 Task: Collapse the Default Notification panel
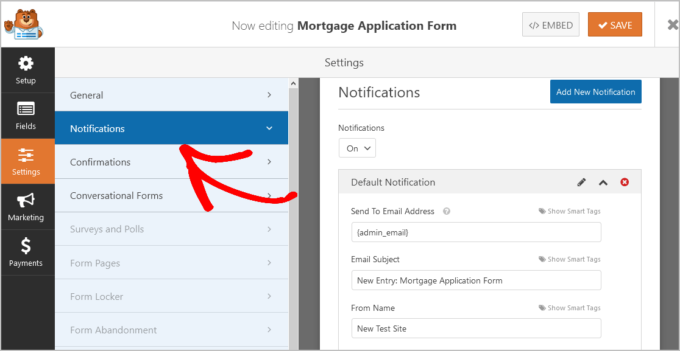[x=603, y=182]
